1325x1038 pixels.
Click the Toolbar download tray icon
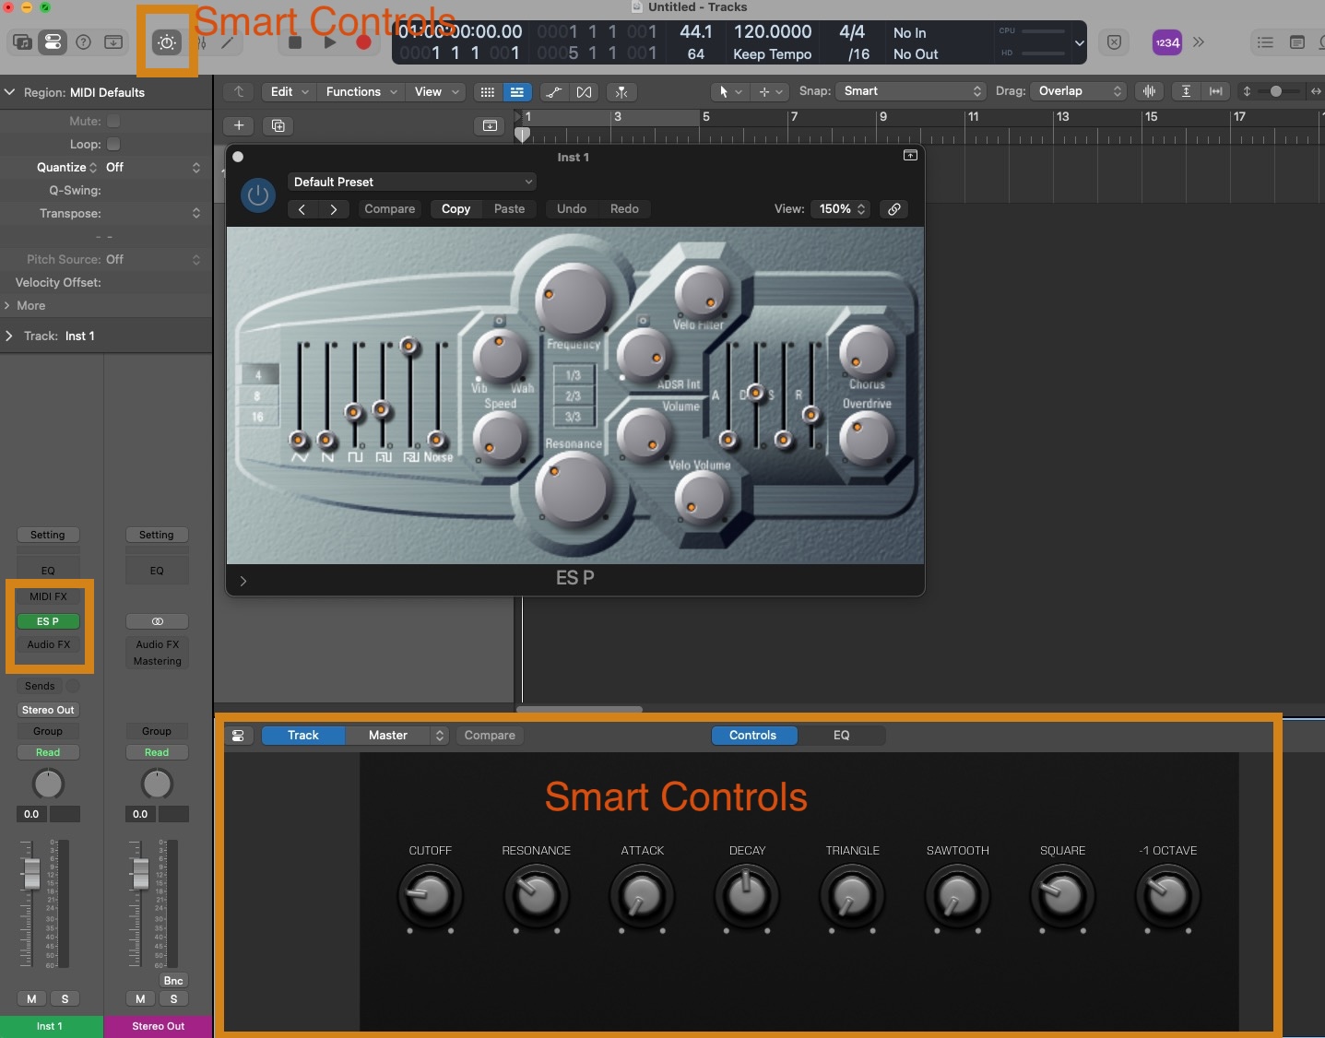point(113,42)
